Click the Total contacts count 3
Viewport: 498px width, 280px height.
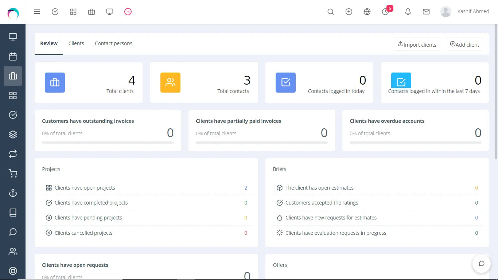click(247, 80)
